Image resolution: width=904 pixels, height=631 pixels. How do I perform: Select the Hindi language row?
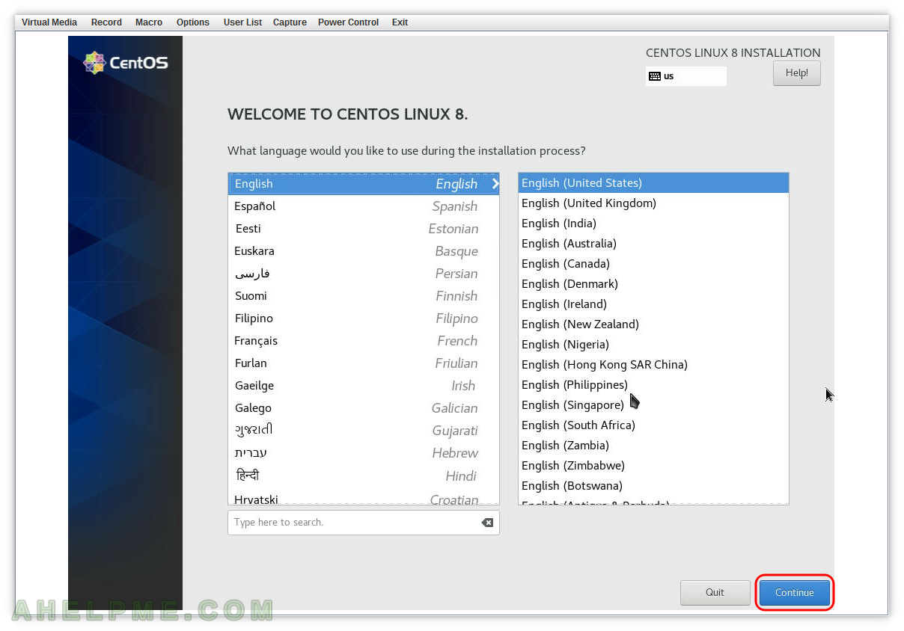click(364, 475)
